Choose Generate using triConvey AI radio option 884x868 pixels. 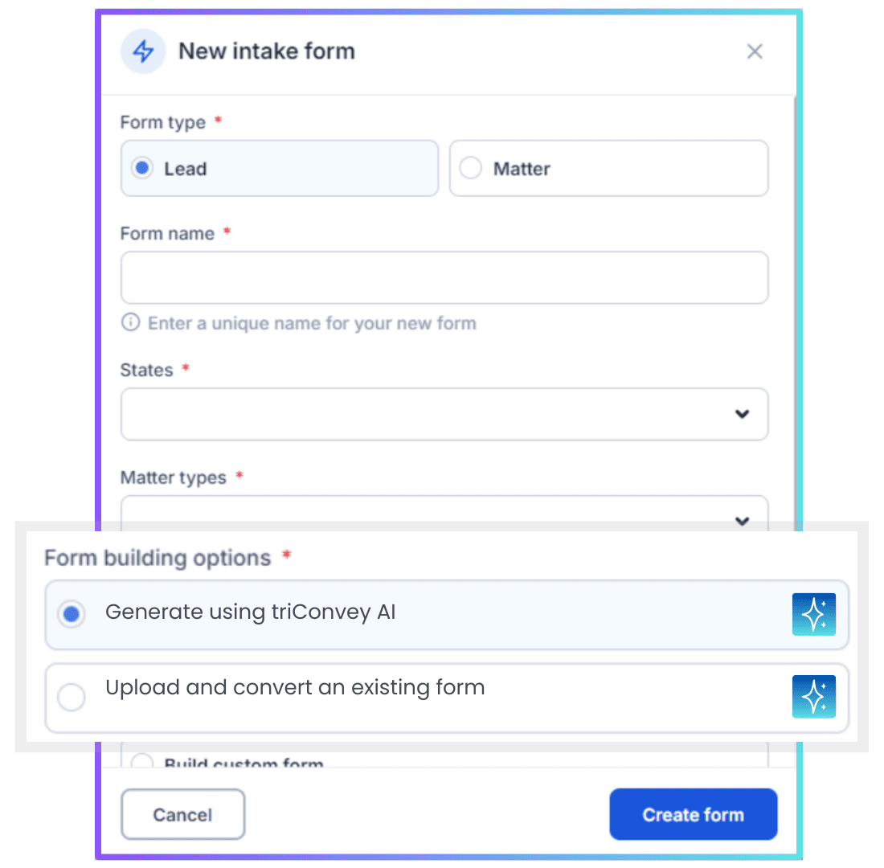72,614
